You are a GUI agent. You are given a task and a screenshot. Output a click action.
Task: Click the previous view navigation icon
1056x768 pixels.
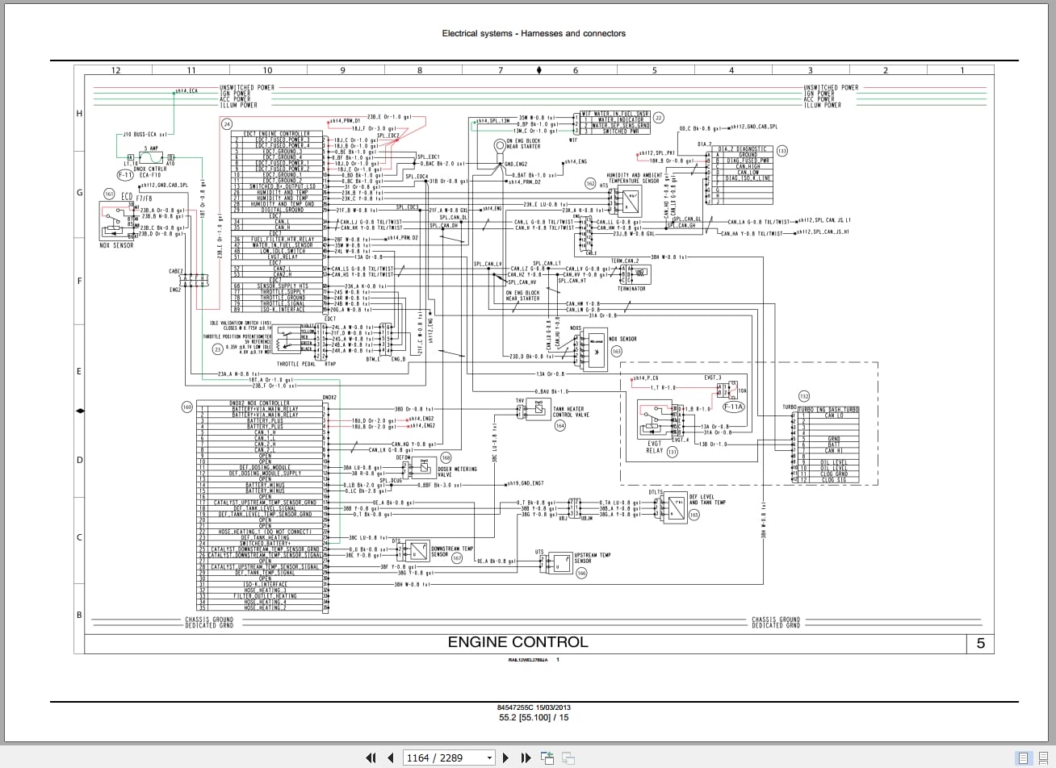point(547,758)
